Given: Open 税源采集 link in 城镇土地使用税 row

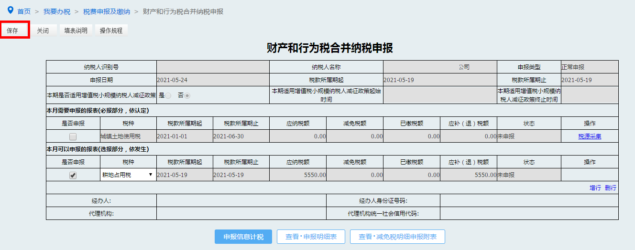Looking at the screenshot, I should click(590, 136).
